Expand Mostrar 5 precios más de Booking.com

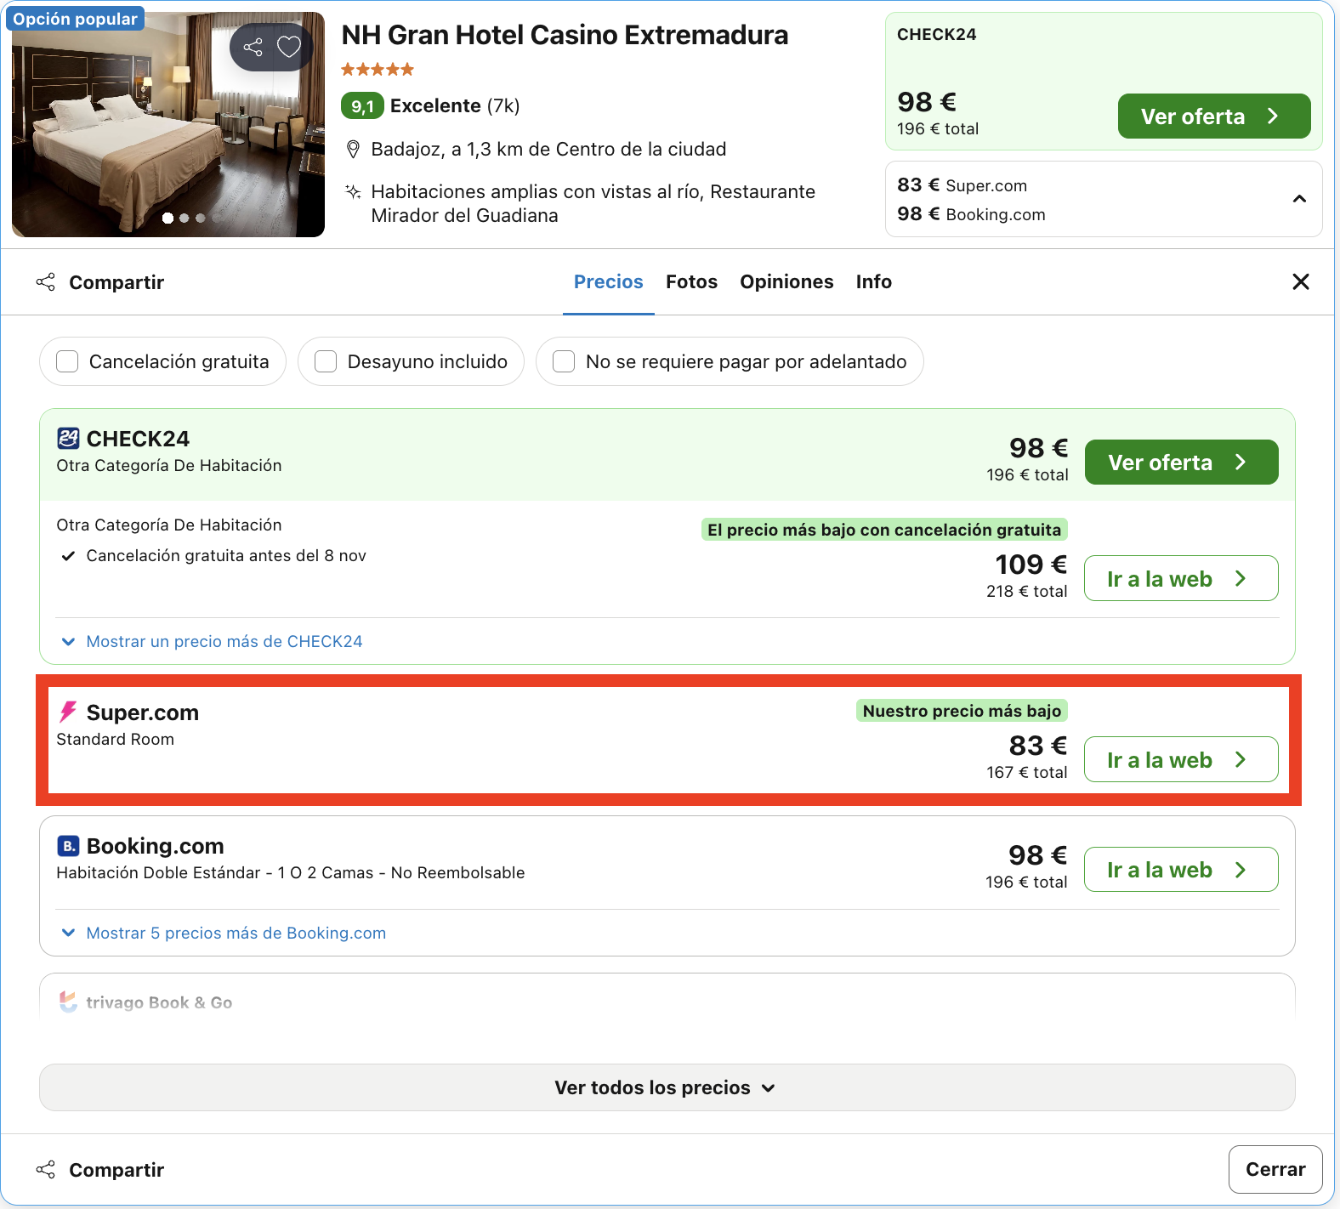[x=224, y=933]
